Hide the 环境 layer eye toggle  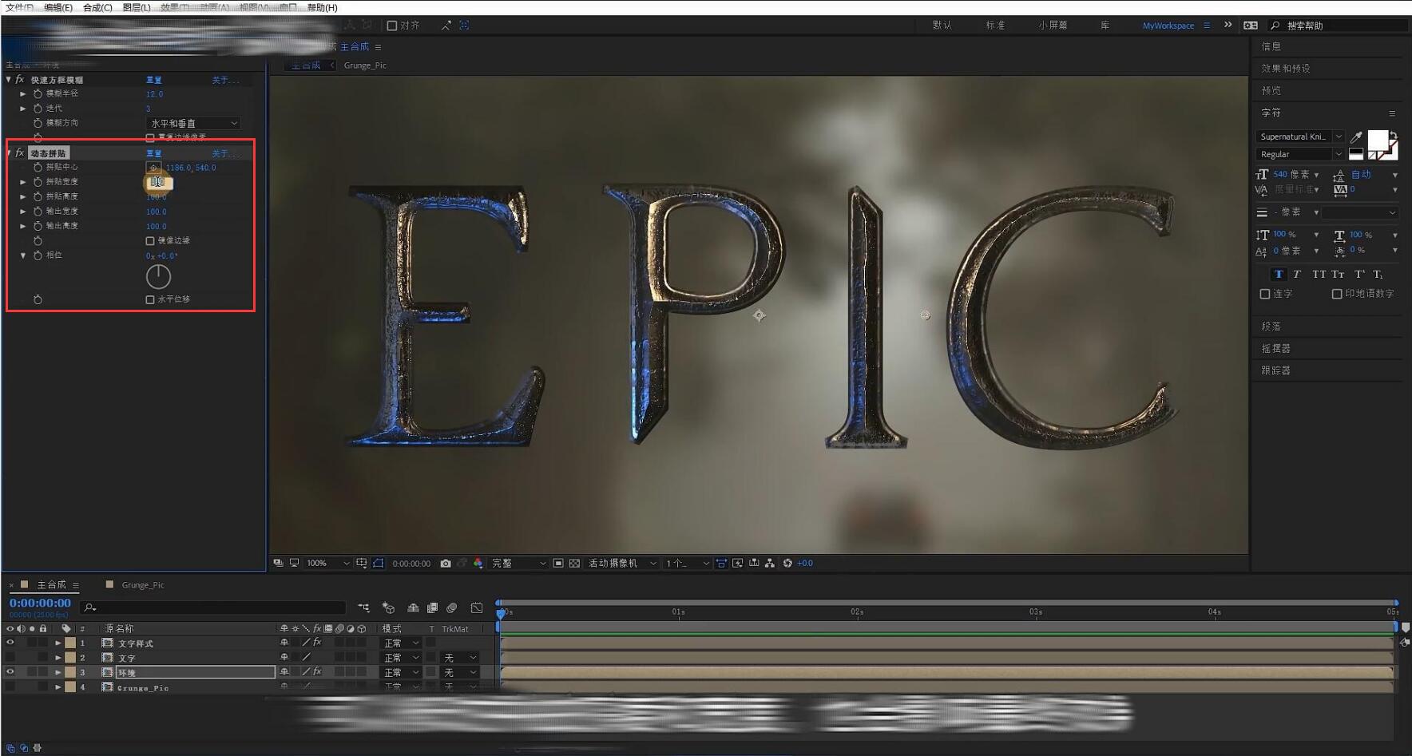[10, 672]
